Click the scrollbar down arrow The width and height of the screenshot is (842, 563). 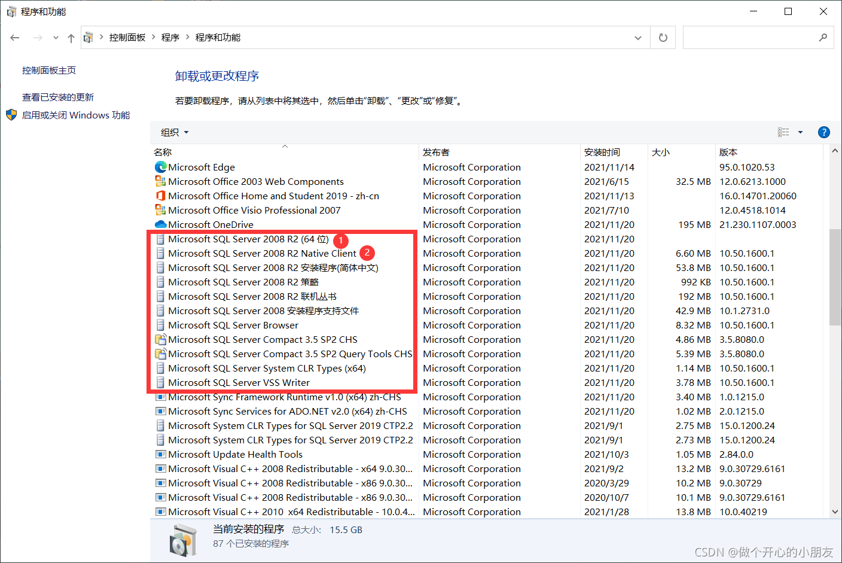pos(835,512)
